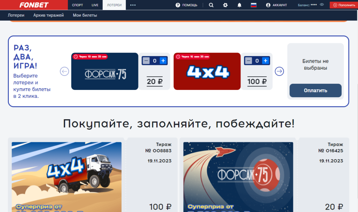Click heading 'Покупайте, заполняйте, побеждайте!'
The width and height of the screenshot is (358, 212).
point(179,124)
